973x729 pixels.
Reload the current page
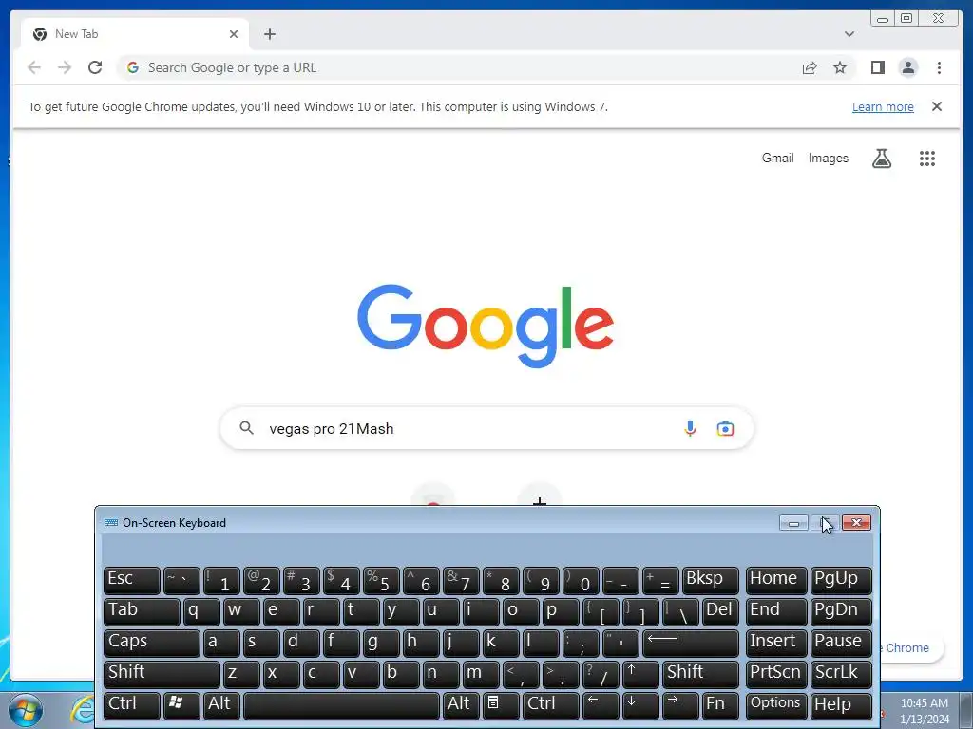[x=95, y=67]
